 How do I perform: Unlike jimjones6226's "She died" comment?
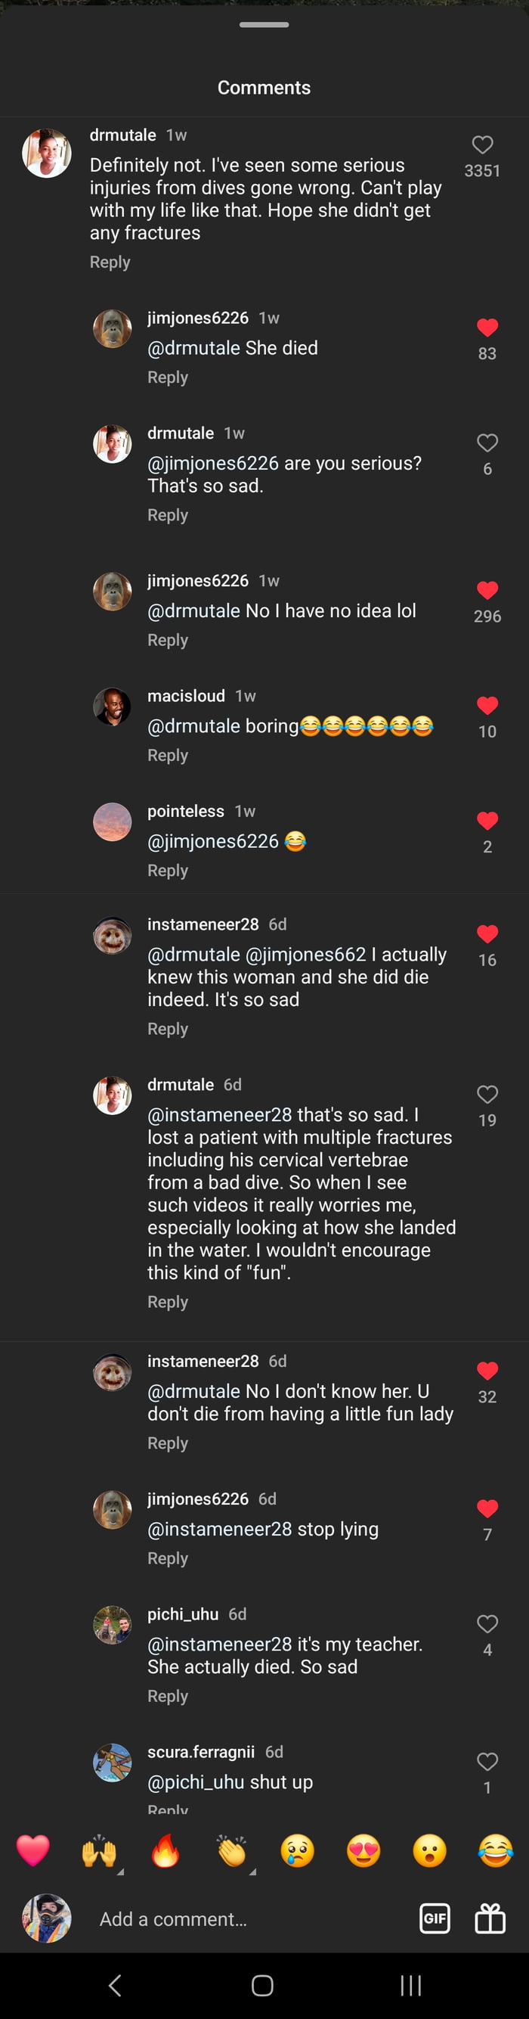pos(487,328)
